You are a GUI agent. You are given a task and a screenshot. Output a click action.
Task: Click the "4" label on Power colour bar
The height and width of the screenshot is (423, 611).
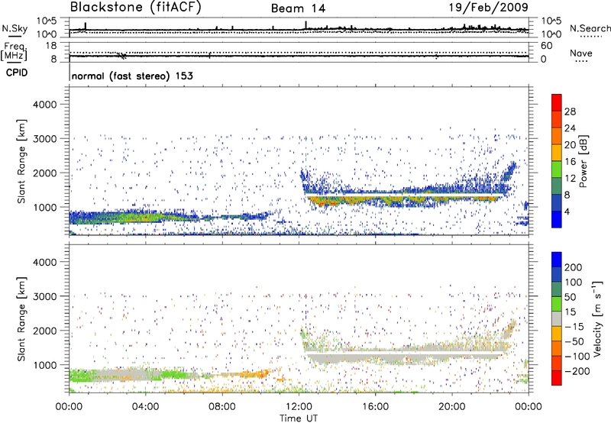(567, 212)
